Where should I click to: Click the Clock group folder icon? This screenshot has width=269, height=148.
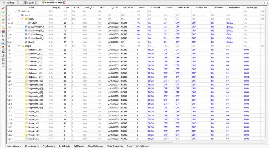point(26,19)
